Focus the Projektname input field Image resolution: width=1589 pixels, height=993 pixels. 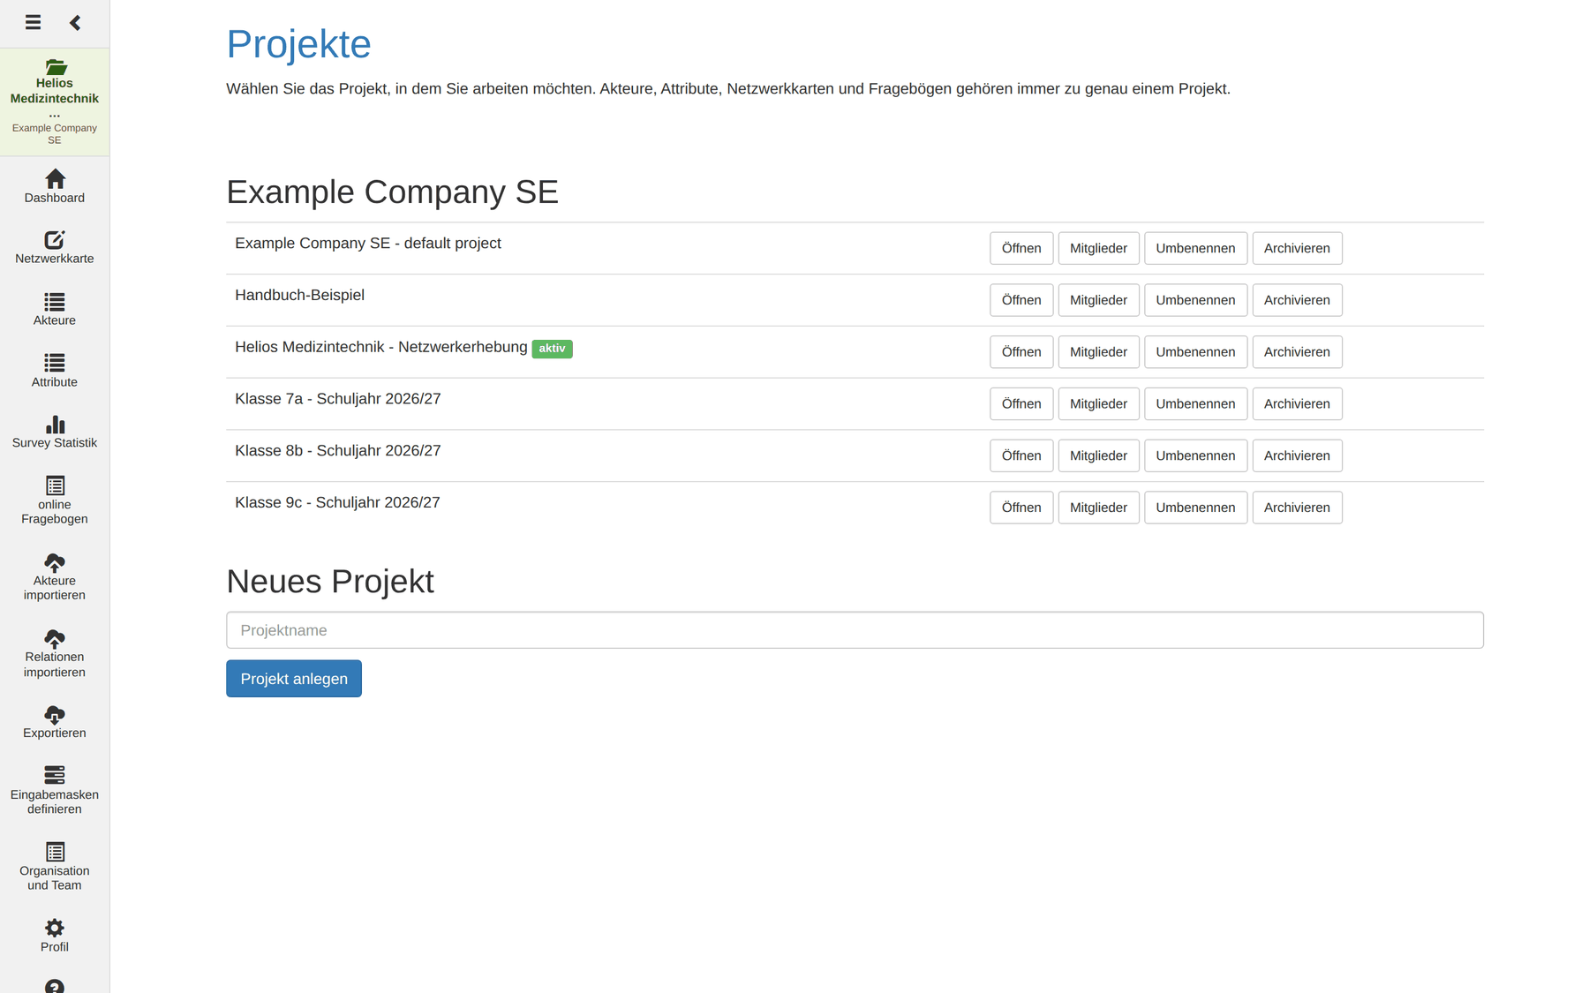(855, 630)
